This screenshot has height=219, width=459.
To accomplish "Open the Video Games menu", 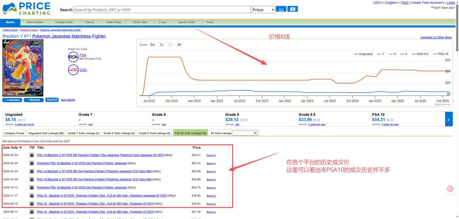I will (34, 22).
